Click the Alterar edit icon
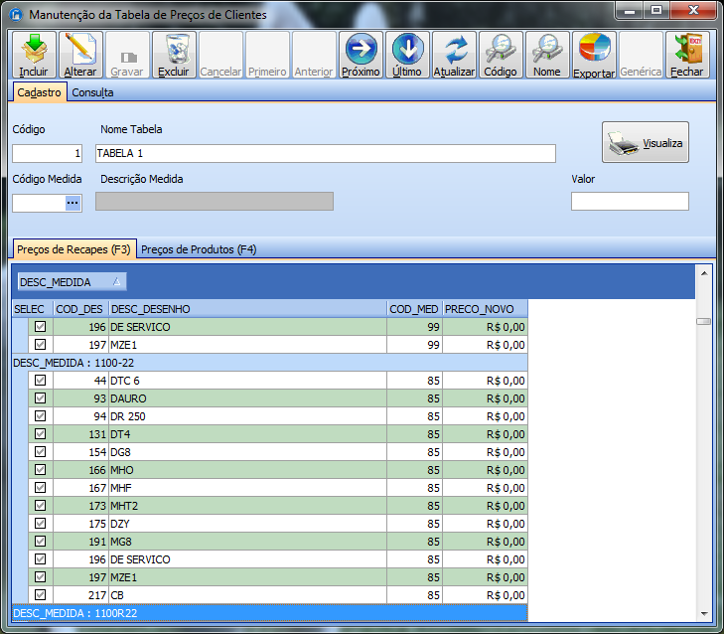Screen dimensions: 724x634 [80, 55]
